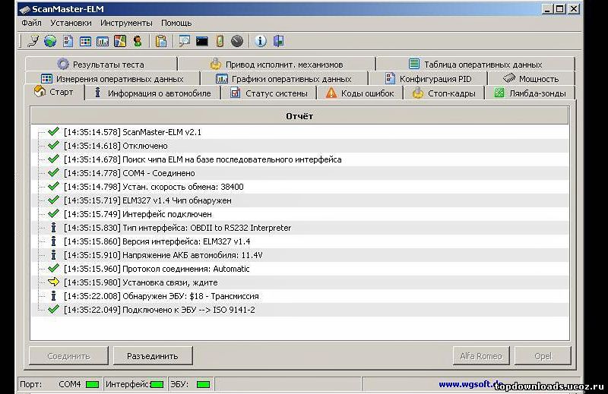Image resolution: width=608 pixels, height=394 pixels.
Task: Open the clipboard report icon
Action: [x=160, y=41]
